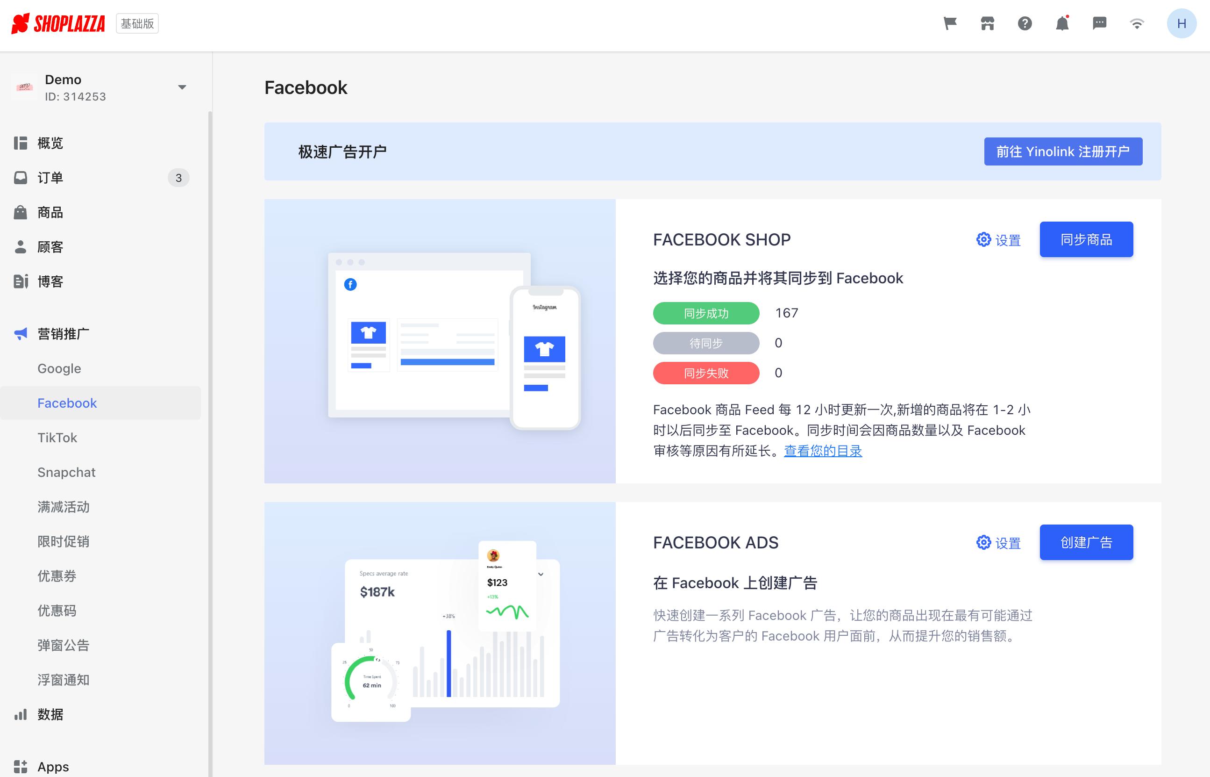Open the announcements flag icon
Image resolution: width=1210 pixels, height=777 pixels.
tap(950, 23)
